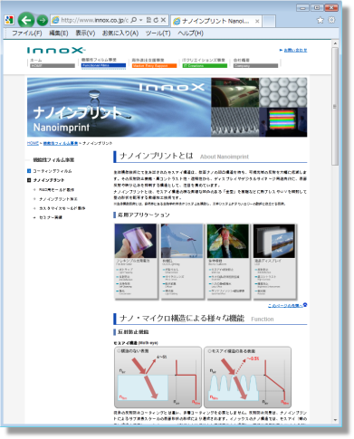The width and height of the screenshot is (354, 439).
Task: Open favorites with the star icon
Action: 320,20
